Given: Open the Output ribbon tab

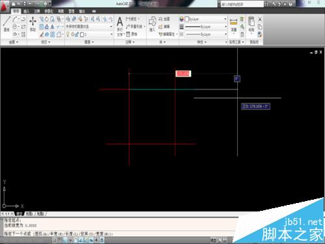Looking at the screenshot, I should coord(82,11).
